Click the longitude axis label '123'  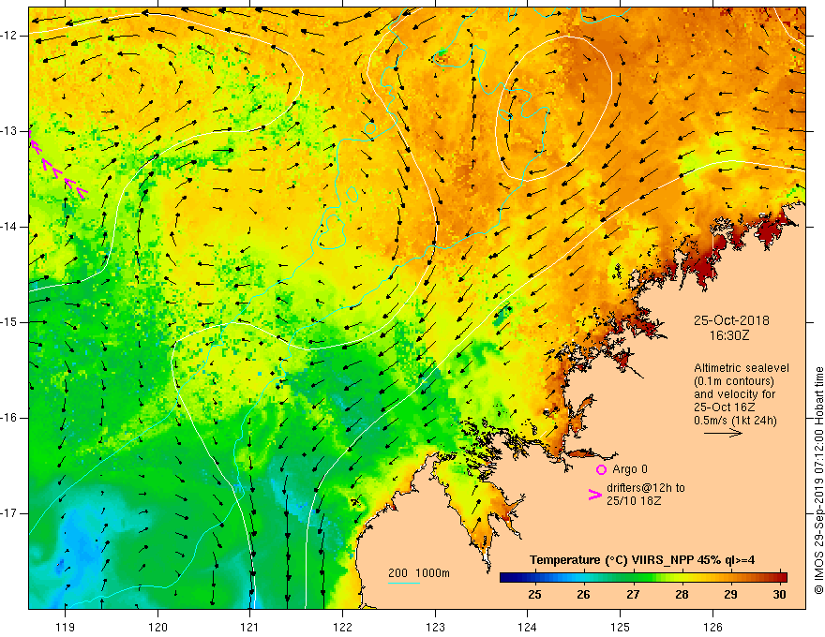pos(435,627)
